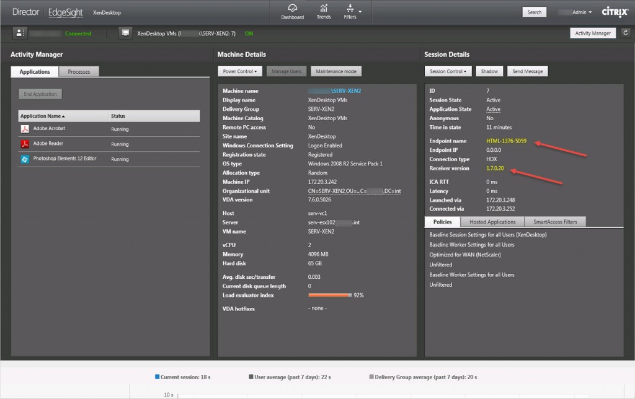The width and height of the screenshot is (635, 399).
Task: Open the Trends view
Action: (324, 12)
